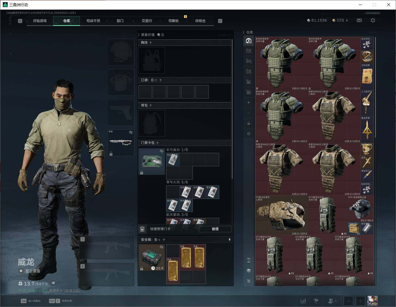Open the friends list icon showing 4

coord(332,301)
